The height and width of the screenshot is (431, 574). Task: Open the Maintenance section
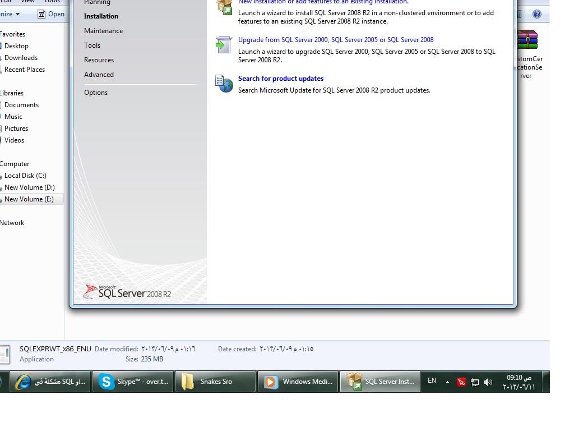click(103, 31)
